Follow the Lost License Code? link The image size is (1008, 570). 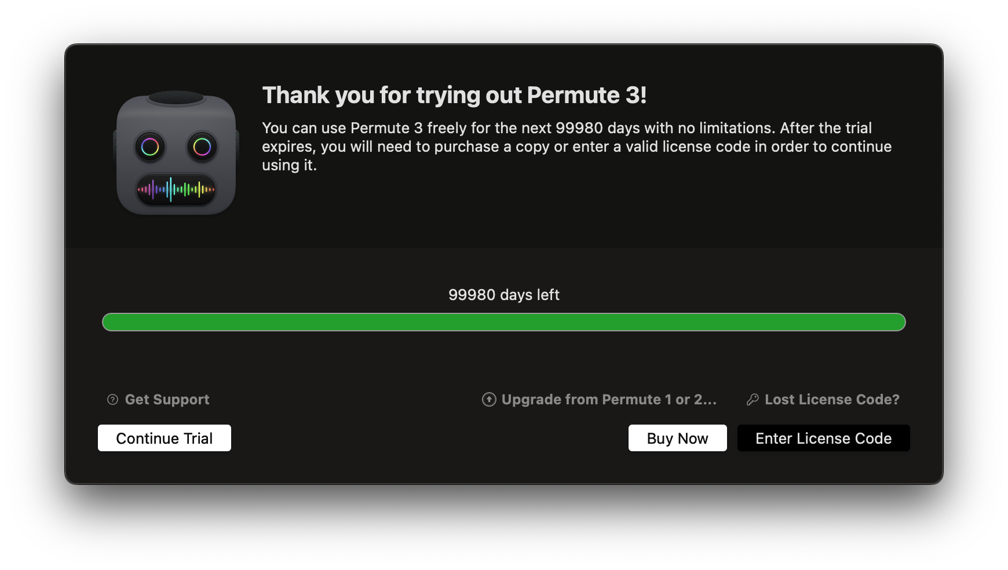(x=832, y=400)
